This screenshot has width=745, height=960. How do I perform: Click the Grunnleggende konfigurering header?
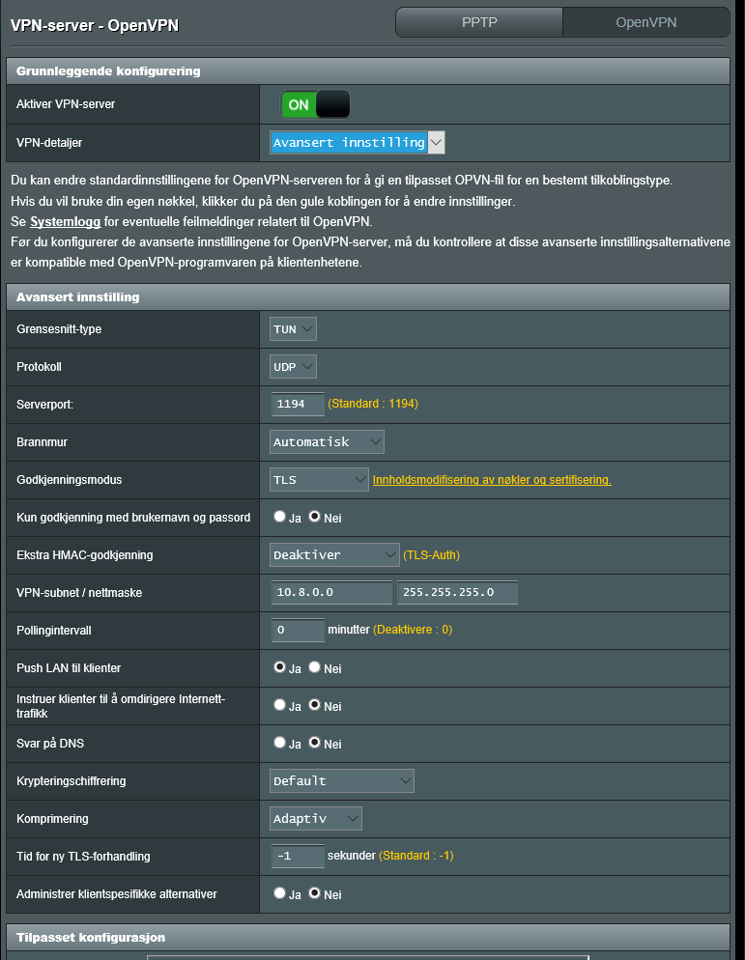(368, 71)
